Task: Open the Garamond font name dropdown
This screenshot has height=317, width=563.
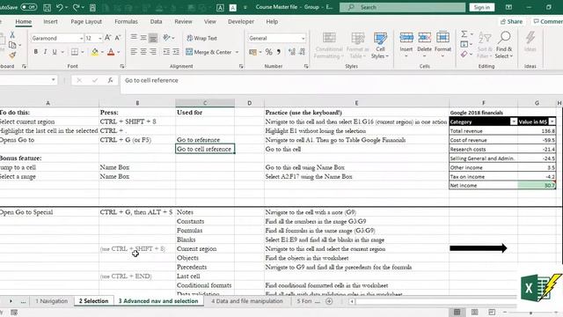Action: 81,38
